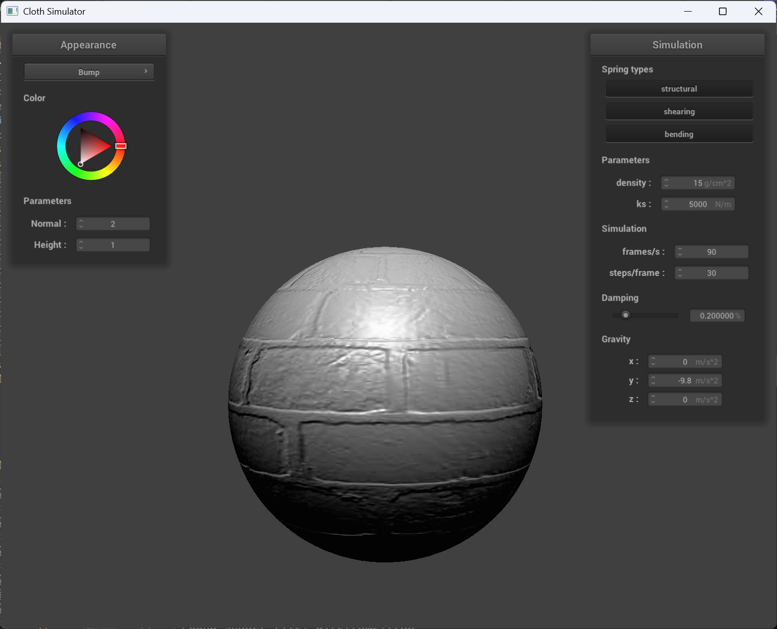Click the steps/frame value field
This screenshot has width=777, height=629.
coord(711,273)
